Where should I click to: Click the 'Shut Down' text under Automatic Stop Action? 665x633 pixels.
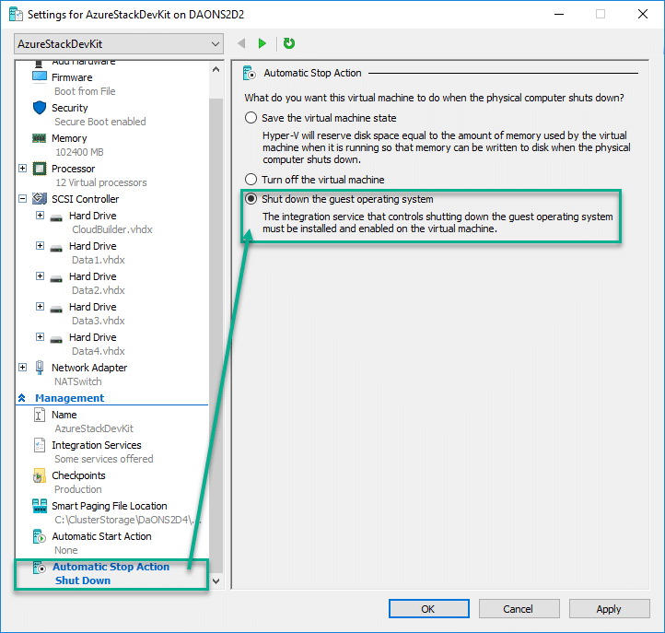coord(83,580)
